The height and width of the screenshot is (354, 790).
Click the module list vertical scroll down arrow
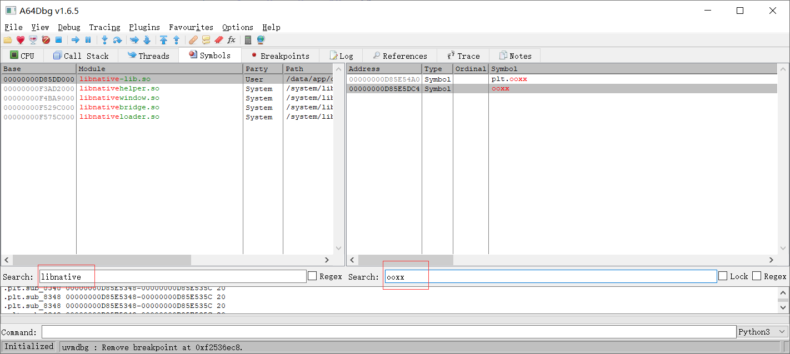[339, 249]
